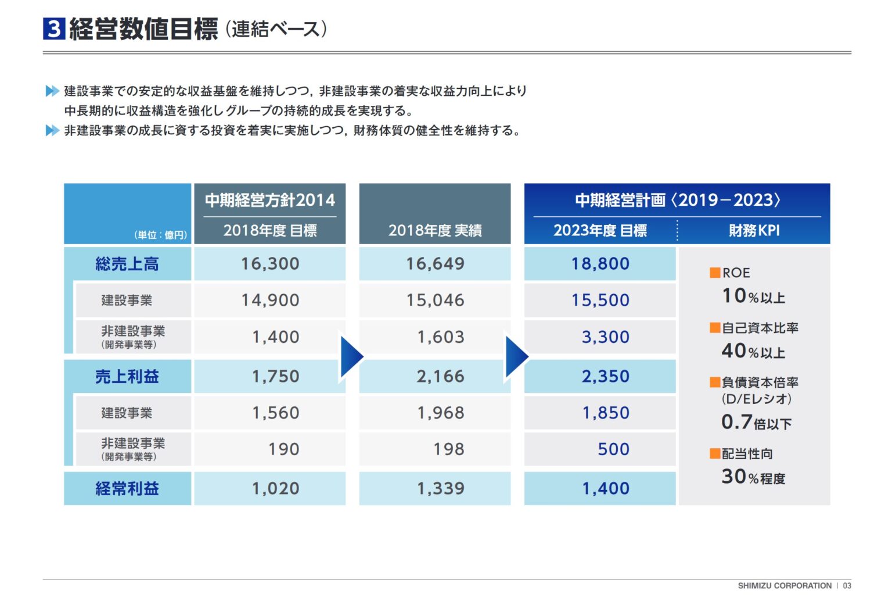
Task: Click the value 1,020
Action: point(275,489)
